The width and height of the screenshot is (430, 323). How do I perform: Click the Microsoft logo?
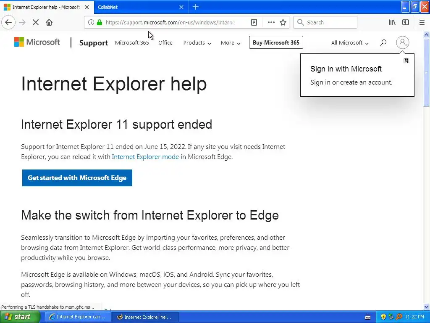(37, 42)
